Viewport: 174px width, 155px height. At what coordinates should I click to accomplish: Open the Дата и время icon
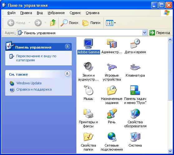[135, 44]
